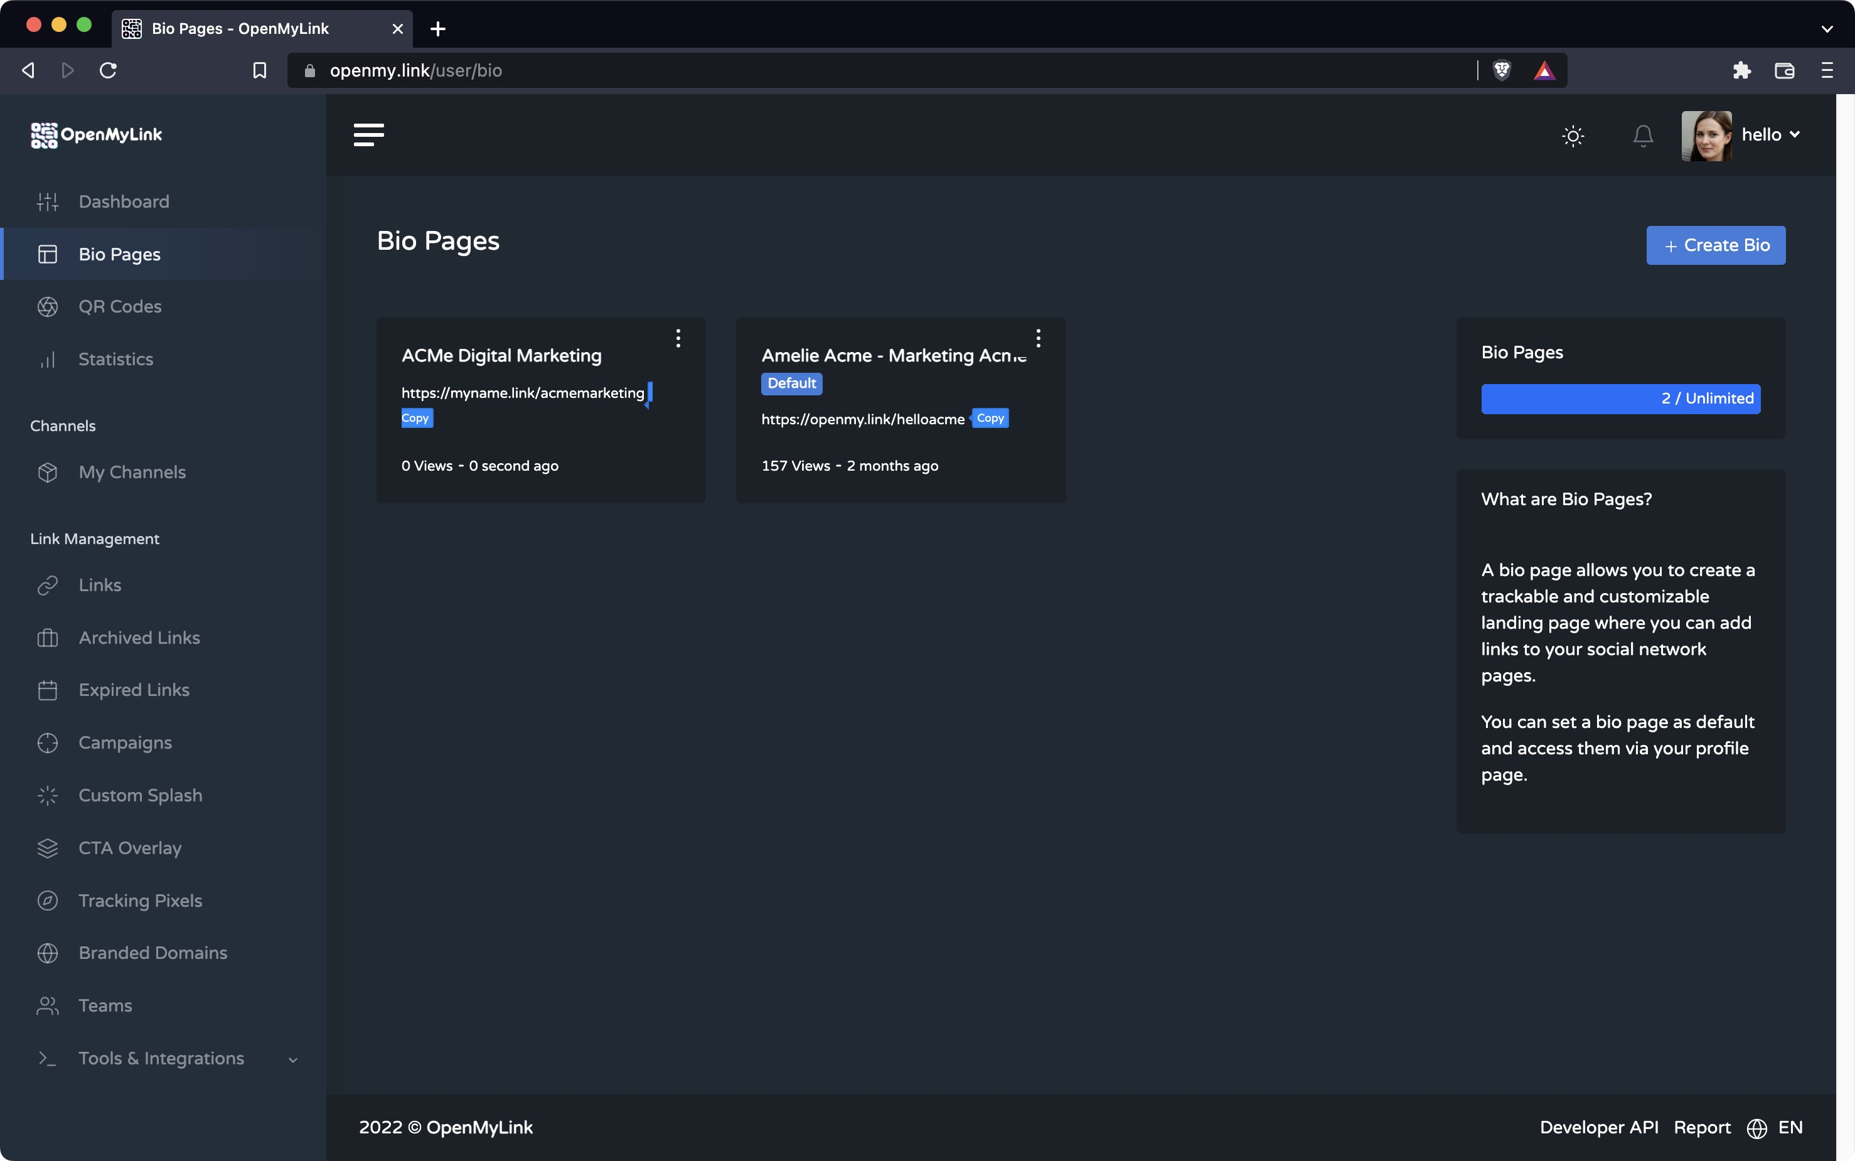The height and width of the screenshot is (1161, 1855).
Task: Go to Dashboard in sidebar
Action: [123, 201]
